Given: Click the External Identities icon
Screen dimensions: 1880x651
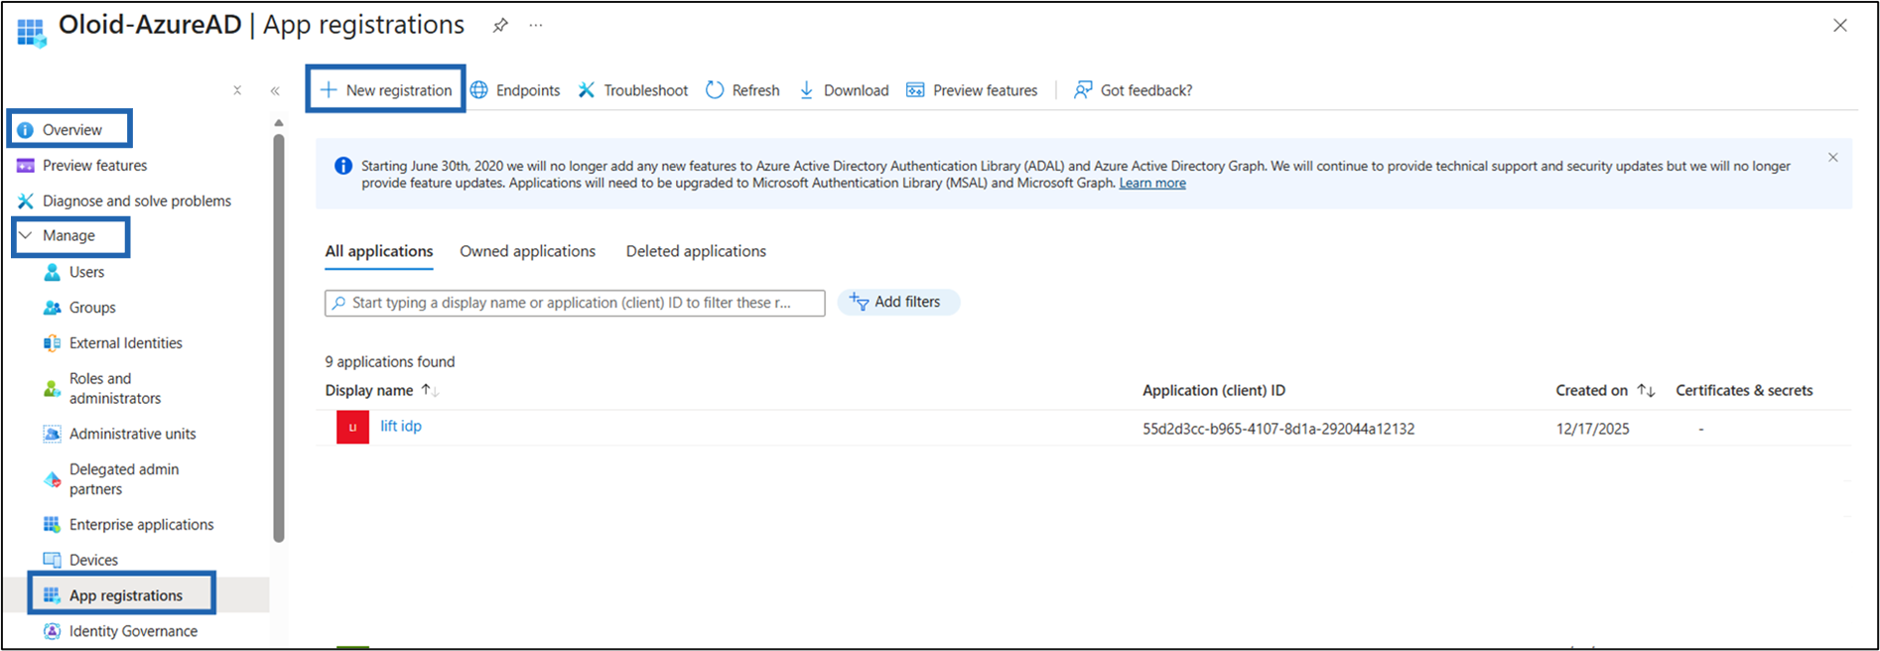Looking at the screenshot, I should point(53,343).
